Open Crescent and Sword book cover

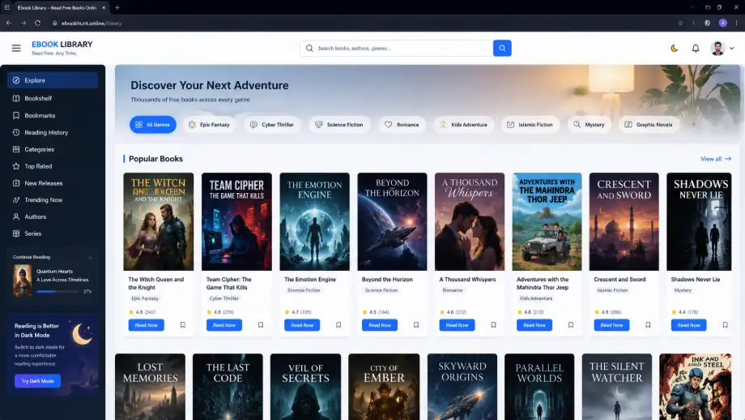click(x=624, y=221)
